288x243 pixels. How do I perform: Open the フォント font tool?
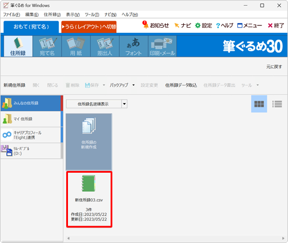click(x=134, y=46)
